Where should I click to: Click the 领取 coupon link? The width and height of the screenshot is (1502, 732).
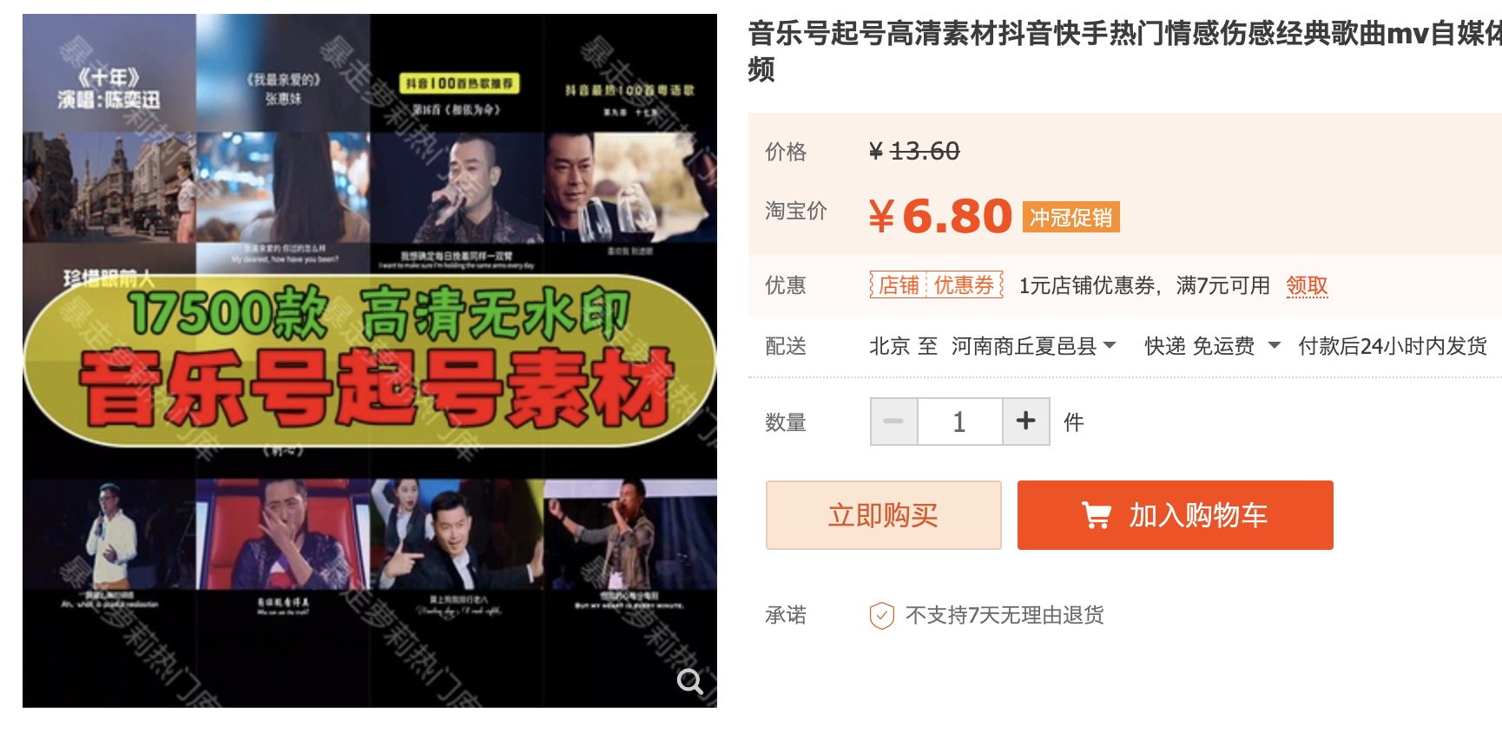pos(1307,285)
